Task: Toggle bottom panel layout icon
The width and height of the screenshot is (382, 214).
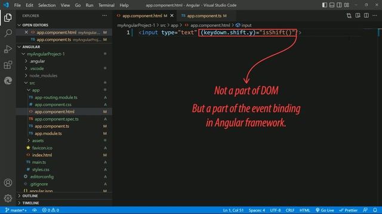Action: [332, 5]
